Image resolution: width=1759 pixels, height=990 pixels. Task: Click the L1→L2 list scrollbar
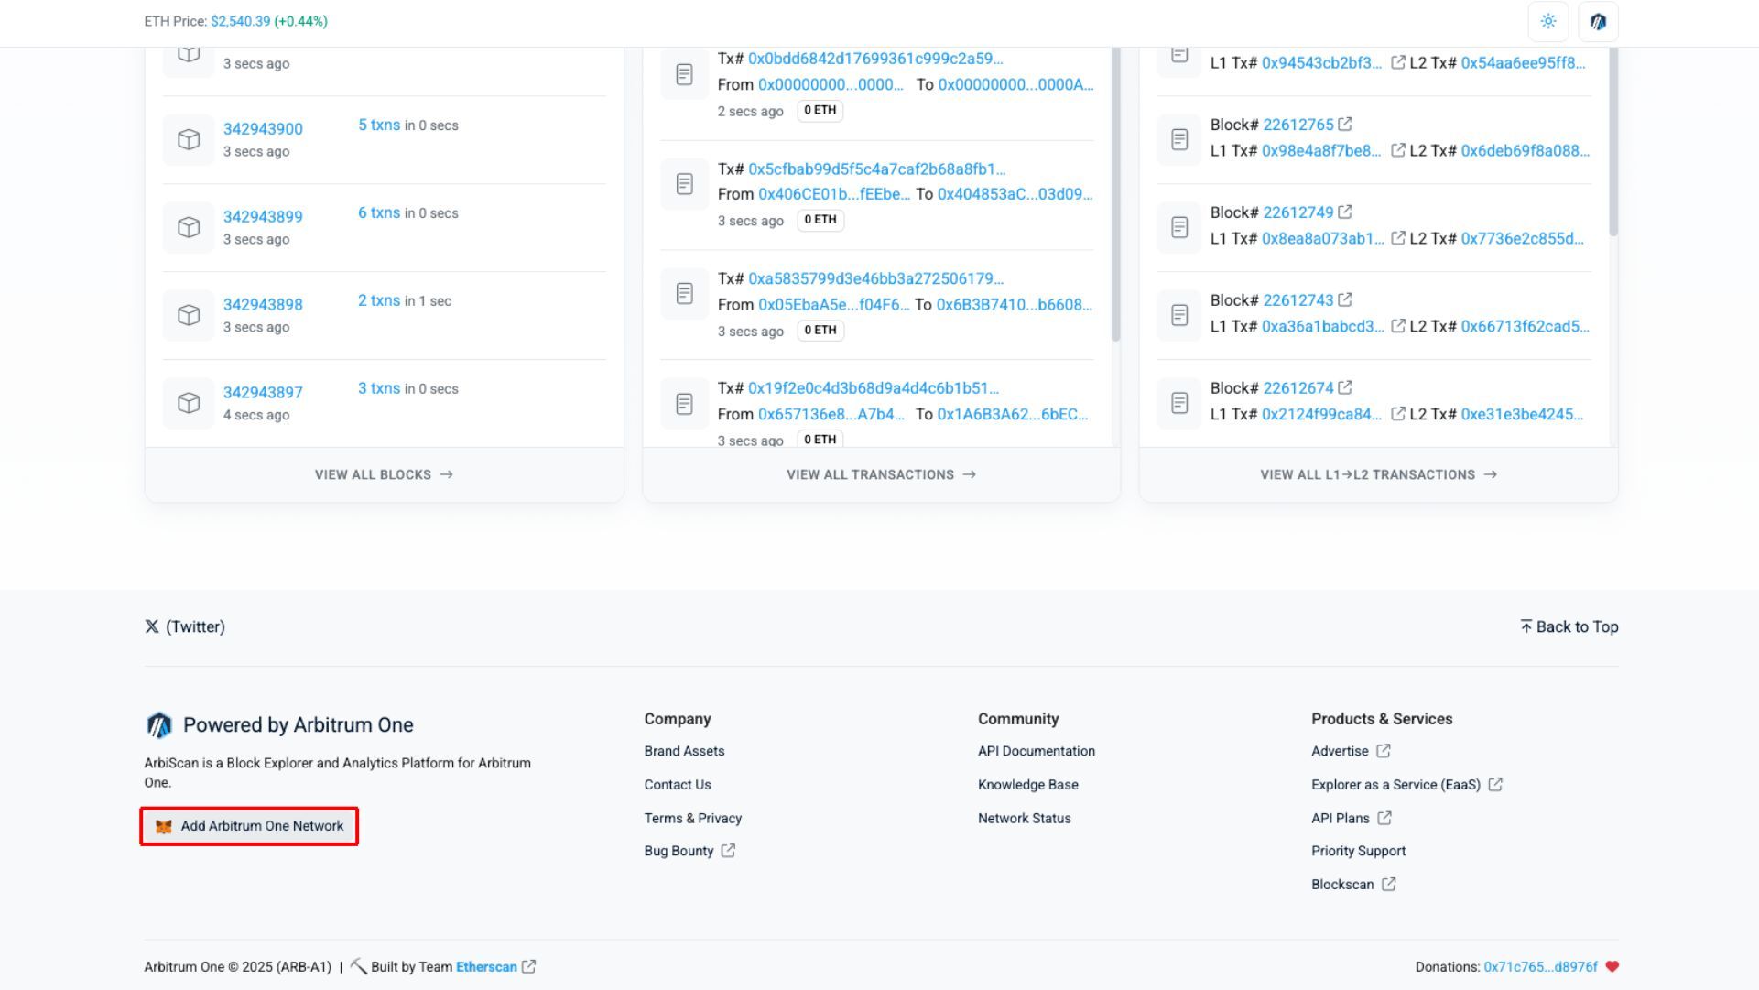1613,141
